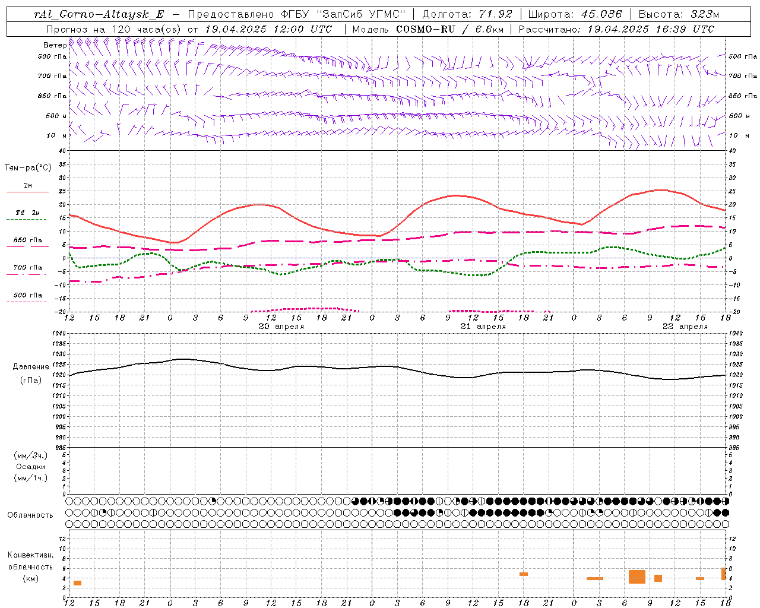Image resolution: width=760 pixels, height=608 pixels.
Task: Click the "20 апреля" date label
Action: click(281, 327)
